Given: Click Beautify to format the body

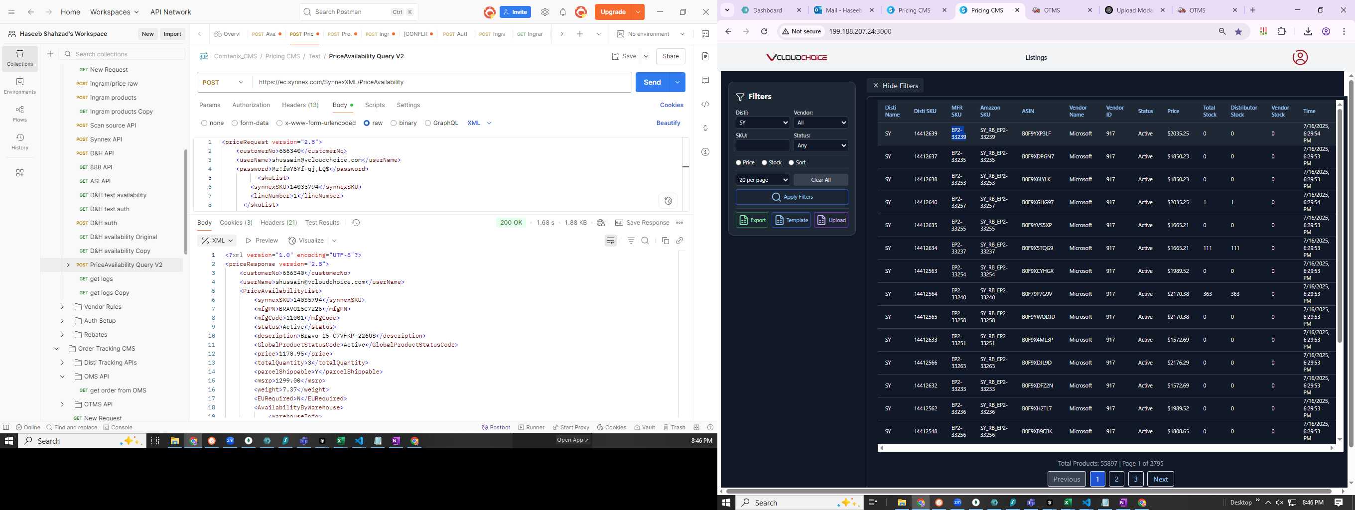Looking at the screenshot, I should click(x=668, y=123).
